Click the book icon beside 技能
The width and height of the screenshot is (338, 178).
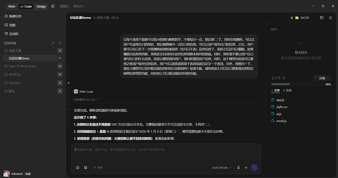[x=6, y=25]
